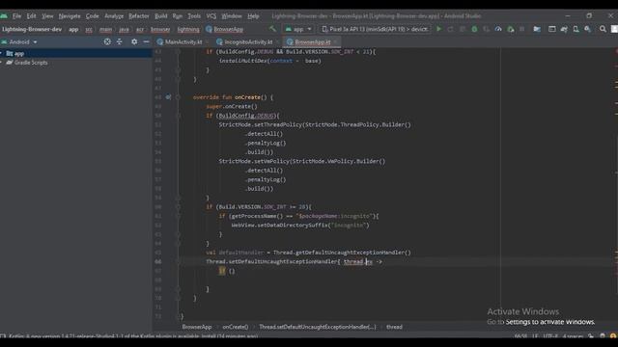Open the VCS menu
The height and width of the screenshot is (347, 618).
(x=211, y=16)
